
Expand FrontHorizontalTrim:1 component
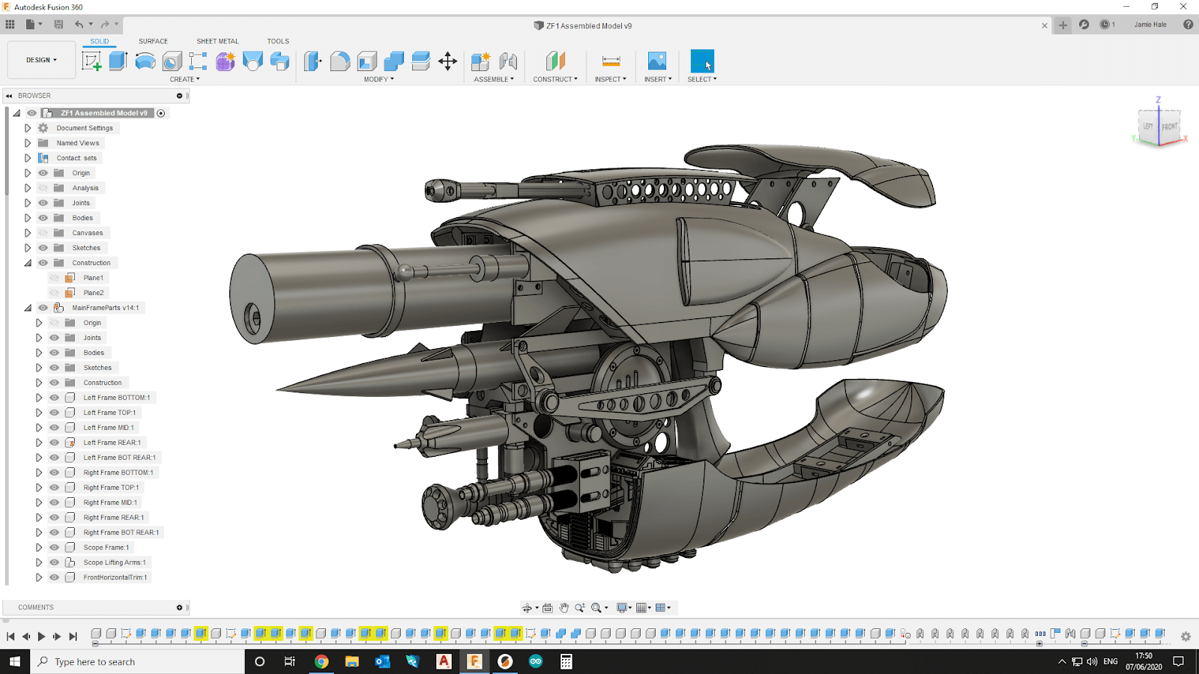tap(39, 577)
